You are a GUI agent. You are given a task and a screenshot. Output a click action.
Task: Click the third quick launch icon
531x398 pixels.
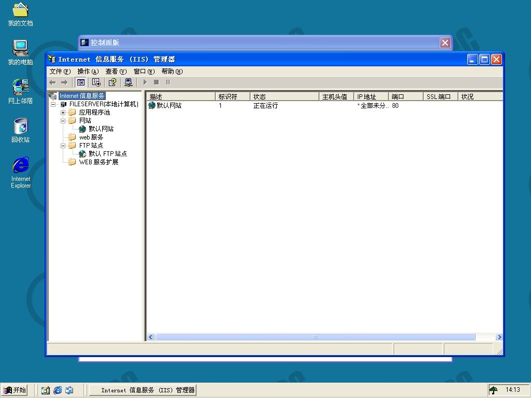(69, 390)
